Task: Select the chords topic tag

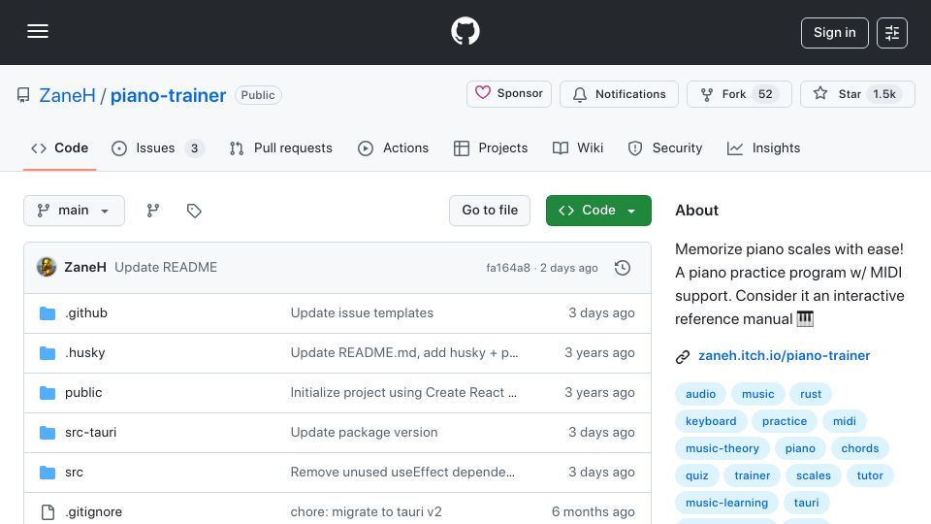Action: (x=860, y=448)
